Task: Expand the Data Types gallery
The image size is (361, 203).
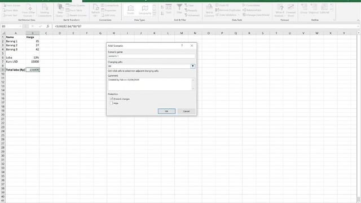Action: (155, 14)
